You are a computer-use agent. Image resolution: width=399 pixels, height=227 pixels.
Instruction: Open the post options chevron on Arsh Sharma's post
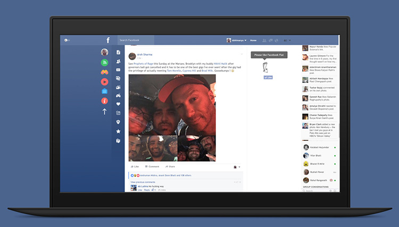[241, 54]
